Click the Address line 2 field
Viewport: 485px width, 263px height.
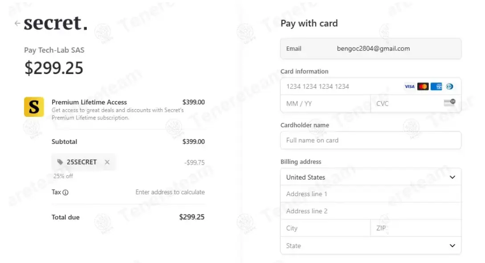click(x=371, y=211)
